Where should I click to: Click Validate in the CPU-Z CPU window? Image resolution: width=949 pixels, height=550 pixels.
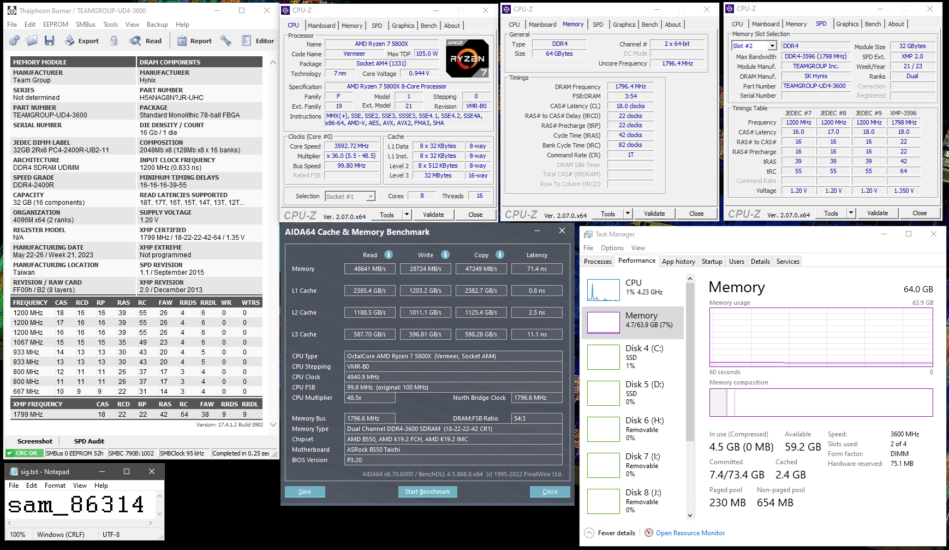click(433, 215)
